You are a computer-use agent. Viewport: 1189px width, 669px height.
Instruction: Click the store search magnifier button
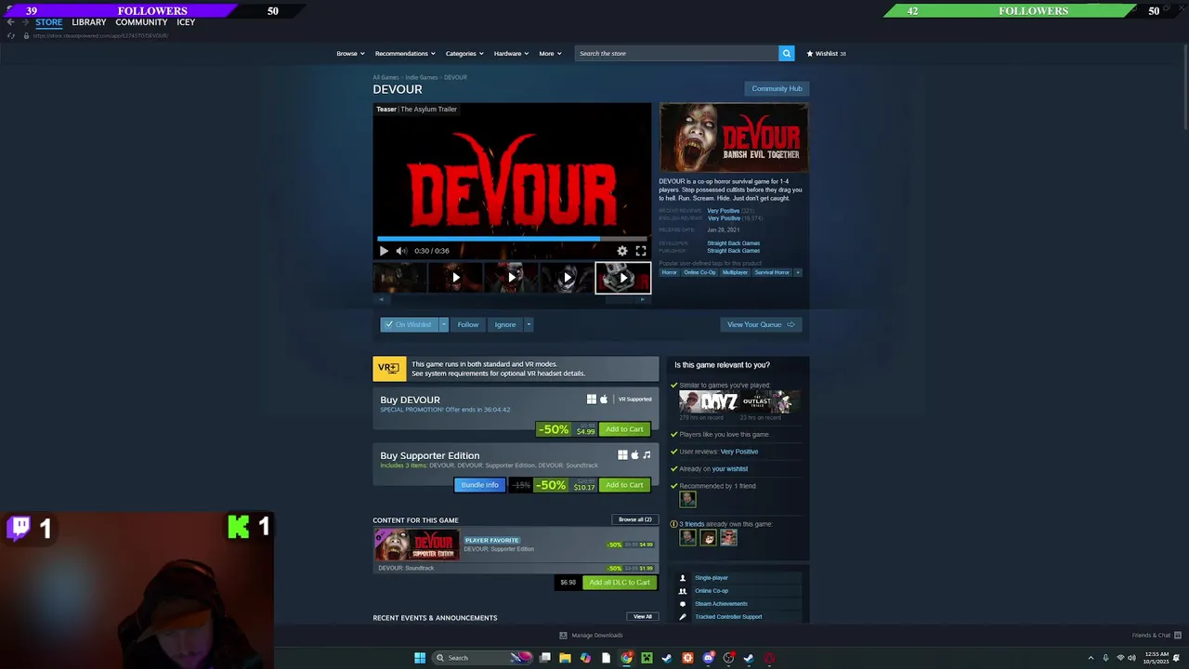point(786,53)
